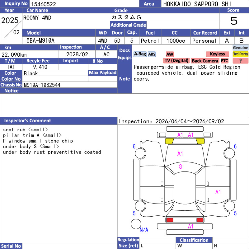Image resolution: width=249 pixels, height=249 pixels.
Task: Click the Chassis No M910A-1032544 field
Action: [70, 85]
